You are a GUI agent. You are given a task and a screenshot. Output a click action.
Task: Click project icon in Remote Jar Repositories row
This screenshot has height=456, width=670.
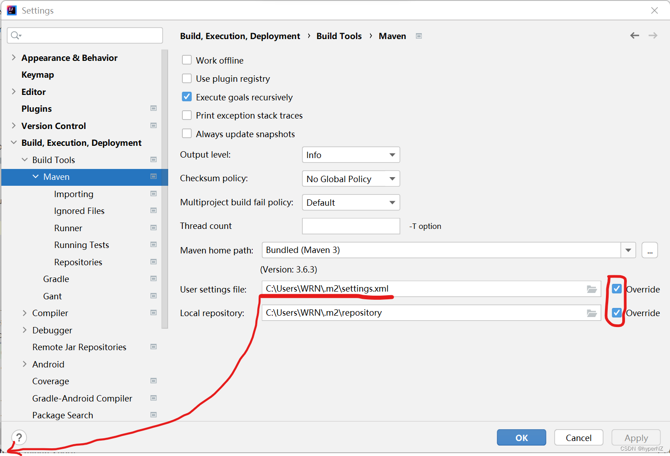point(154,347)
